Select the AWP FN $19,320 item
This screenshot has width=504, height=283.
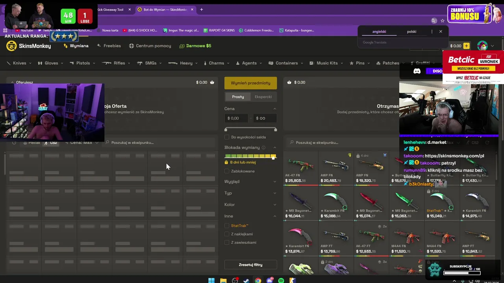371,168
